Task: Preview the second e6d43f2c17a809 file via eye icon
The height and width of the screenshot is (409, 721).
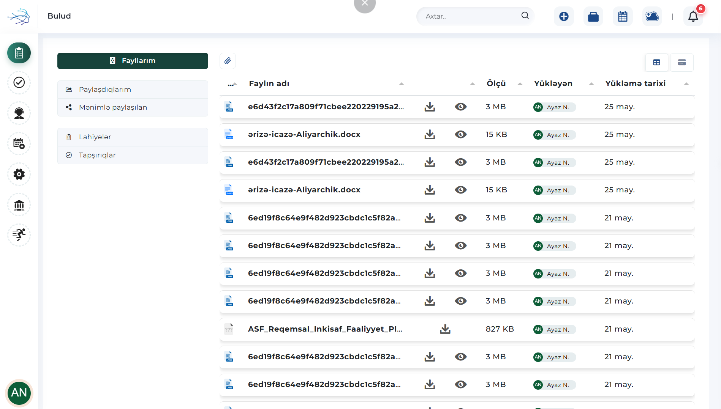Action: [461, 162]
